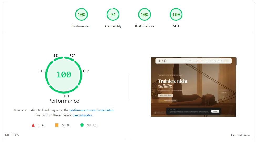Click the 'Accessibility' label under the 94 gauge

113,26
